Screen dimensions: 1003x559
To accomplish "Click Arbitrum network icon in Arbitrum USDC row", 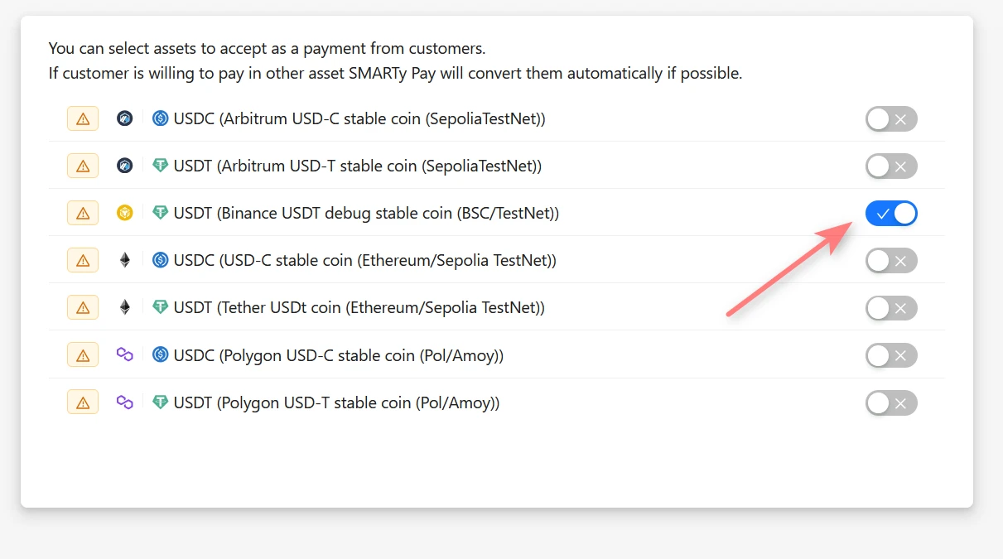I will click(x=124, y=118).
